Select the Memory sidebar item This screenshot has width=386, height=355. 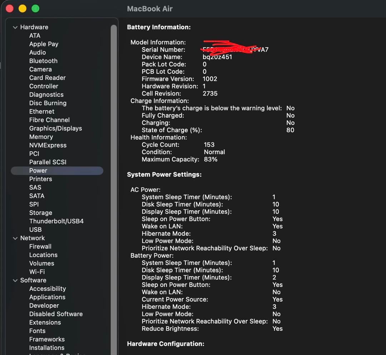click(x=41, y=137)
